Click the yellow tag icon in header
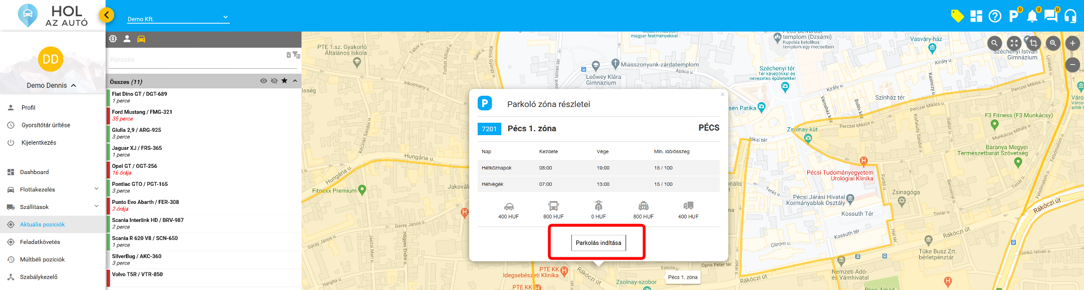 click(957, 16)
